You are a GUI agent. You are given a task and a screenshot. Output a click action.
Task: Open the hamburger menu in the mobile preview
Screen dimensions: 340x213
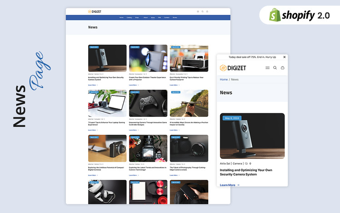tap(267, 68)
